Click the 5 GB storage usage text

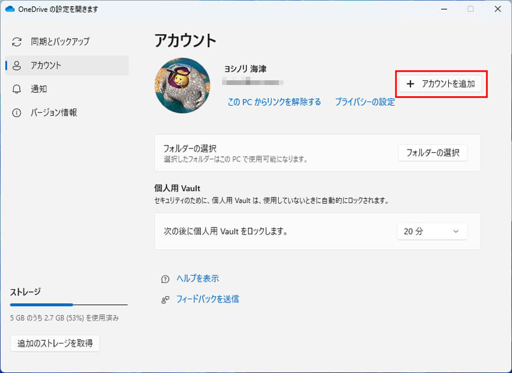[65, 318]
